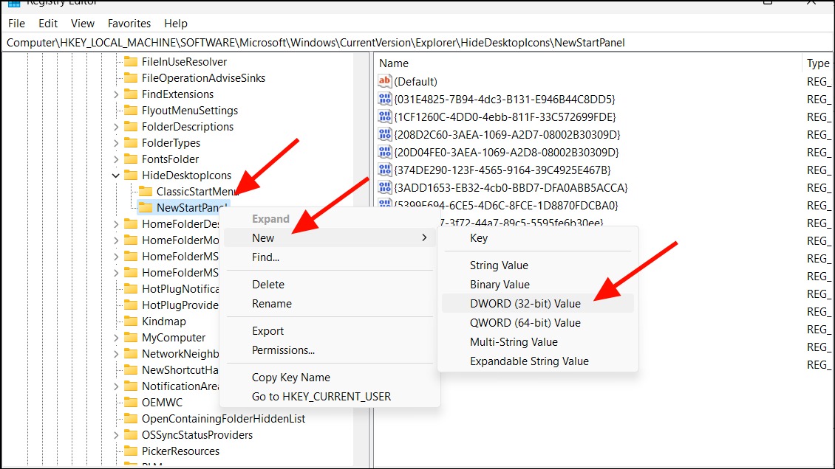Expand the OSSyncStatusProviders key
This screenshot has height=469, width=835.
pos(116,435)
